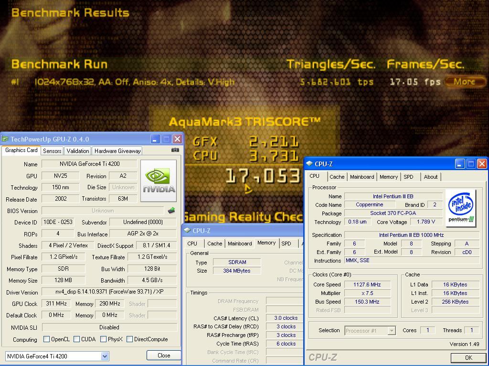Viewport: 489px width, 366px height.
Task: Click the Memory clock value 290 MHz
Action: tap(110, 304)
